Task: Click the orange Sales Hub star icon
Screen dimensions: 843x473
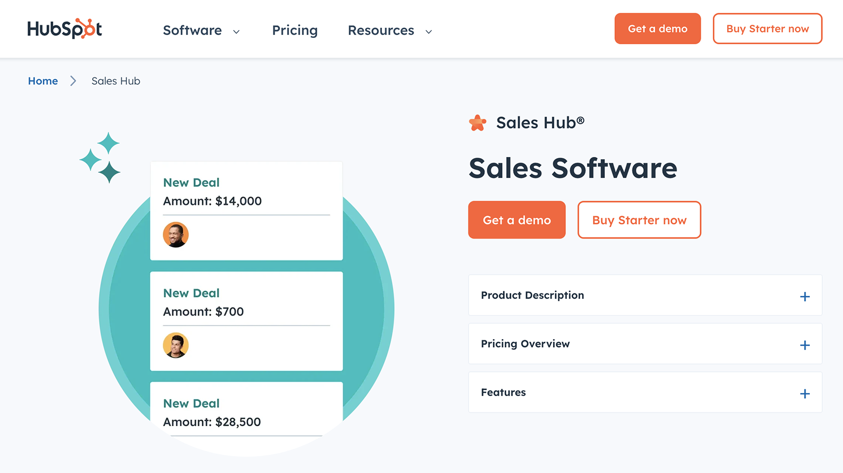Action: [x=478, y=123]
